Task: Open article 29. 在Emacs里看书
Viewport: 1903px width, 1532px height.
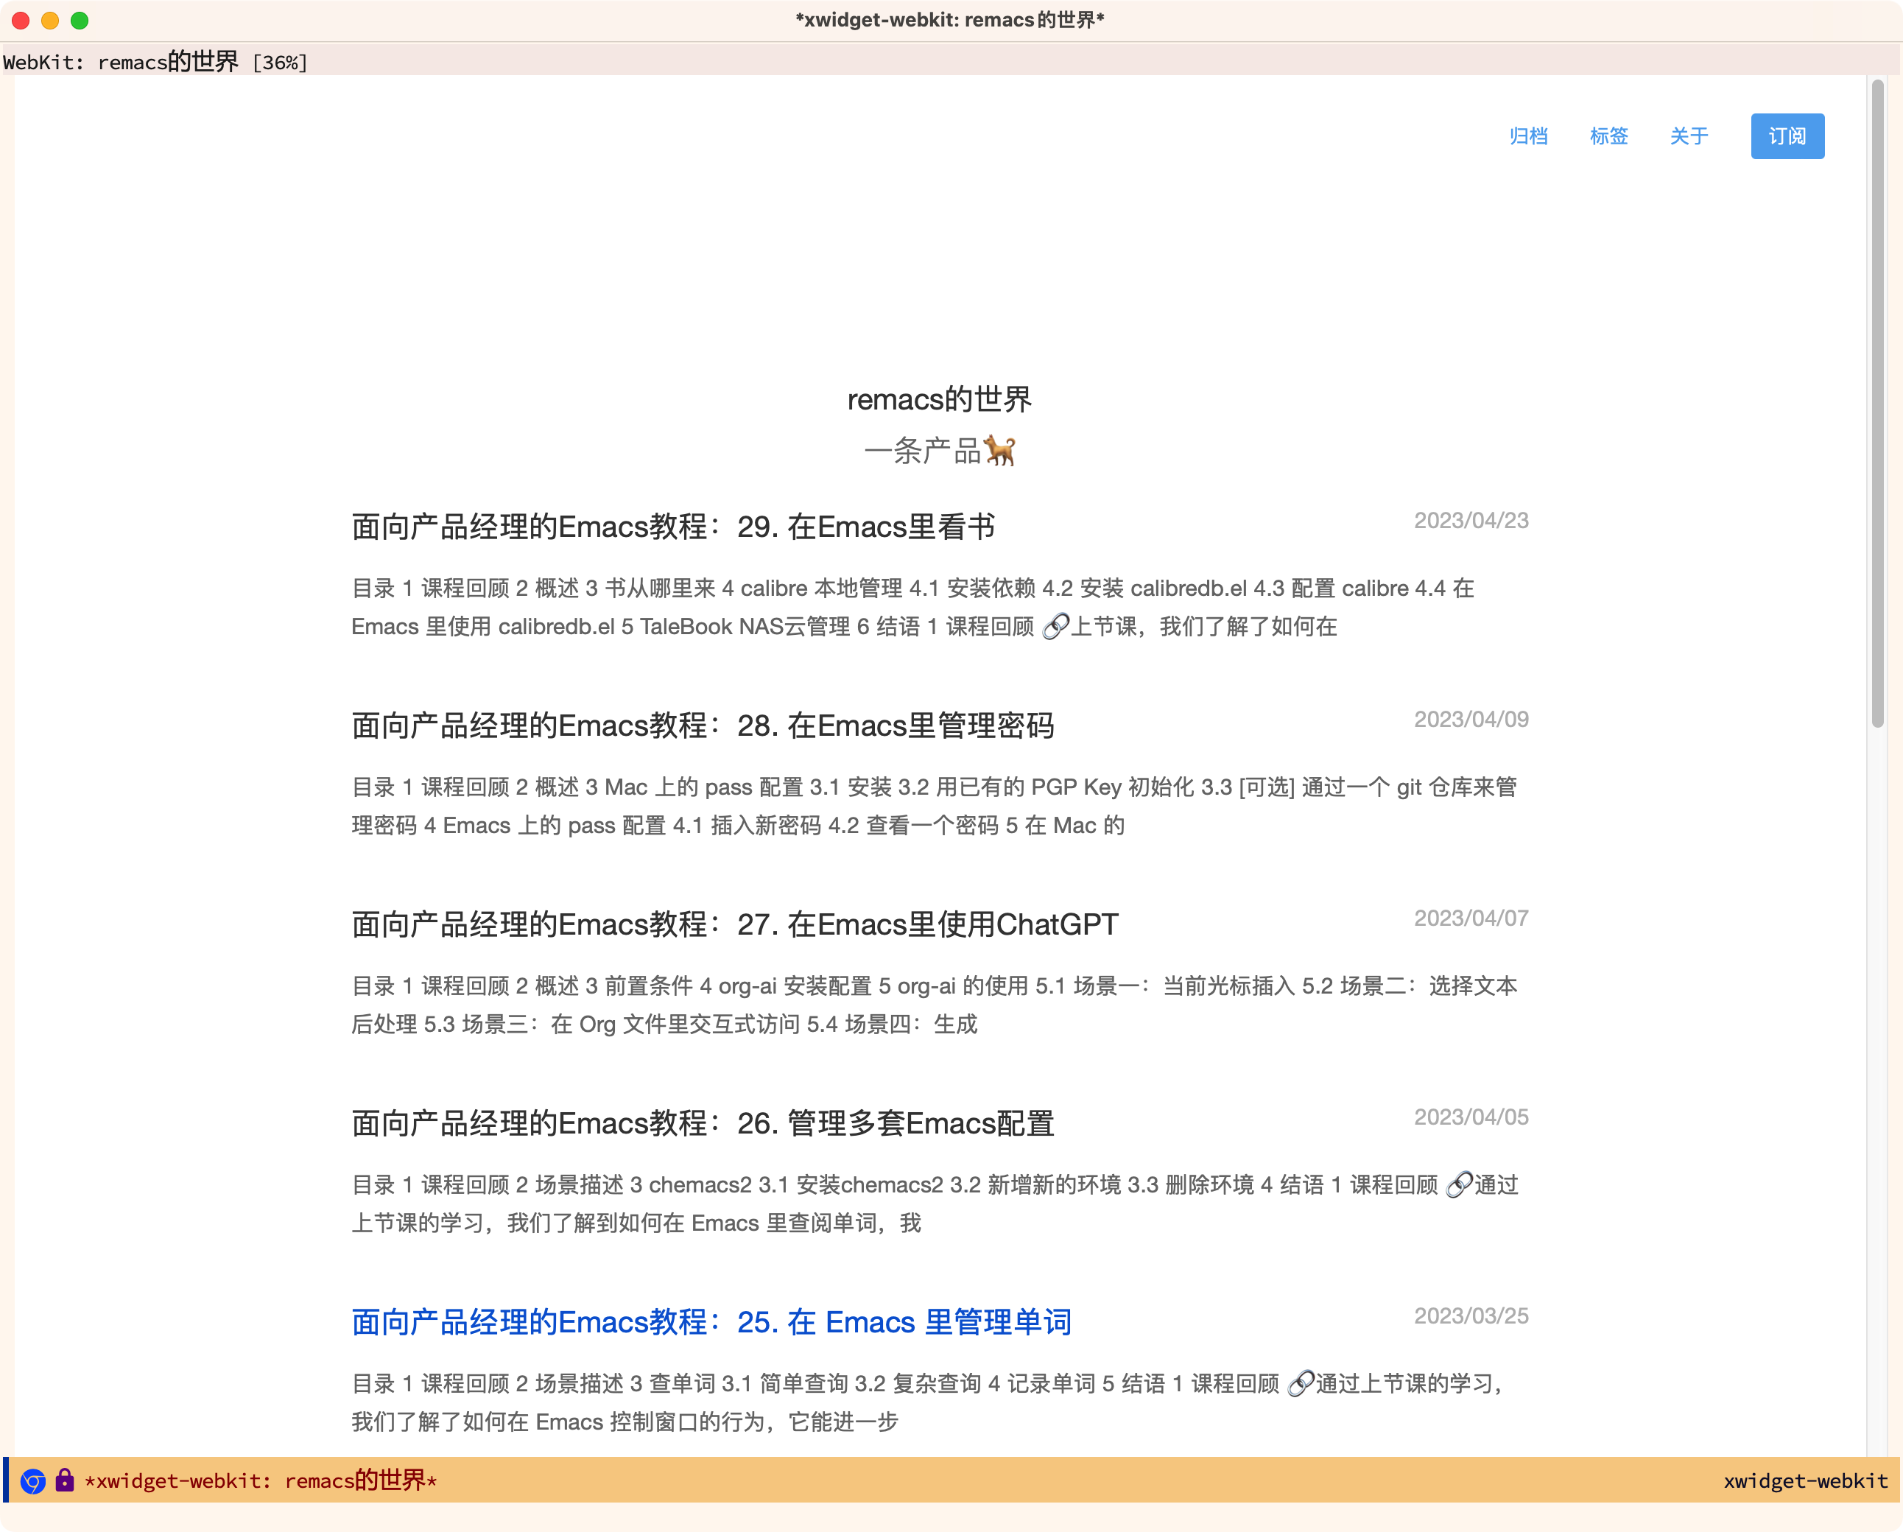Action: pyautogui.click(x=673, y=527)
